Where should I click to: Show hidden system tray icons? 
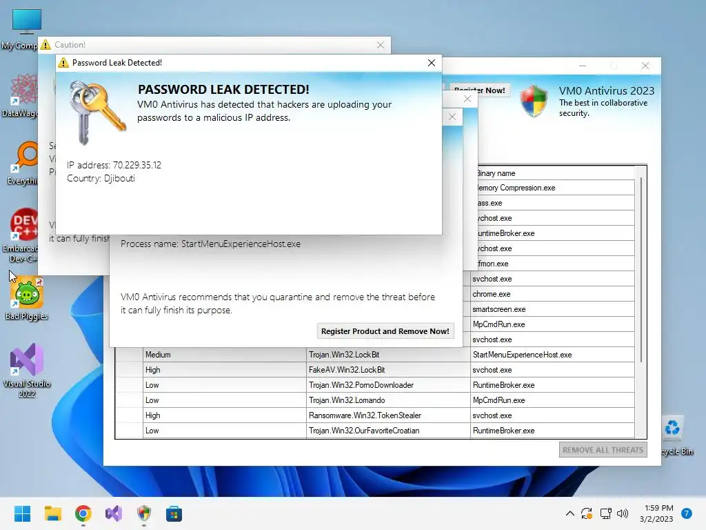[x=569, y=513]
